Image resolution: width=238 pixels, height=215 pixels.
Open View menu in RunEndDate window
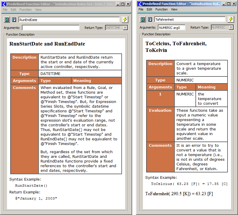coord(38,10)
